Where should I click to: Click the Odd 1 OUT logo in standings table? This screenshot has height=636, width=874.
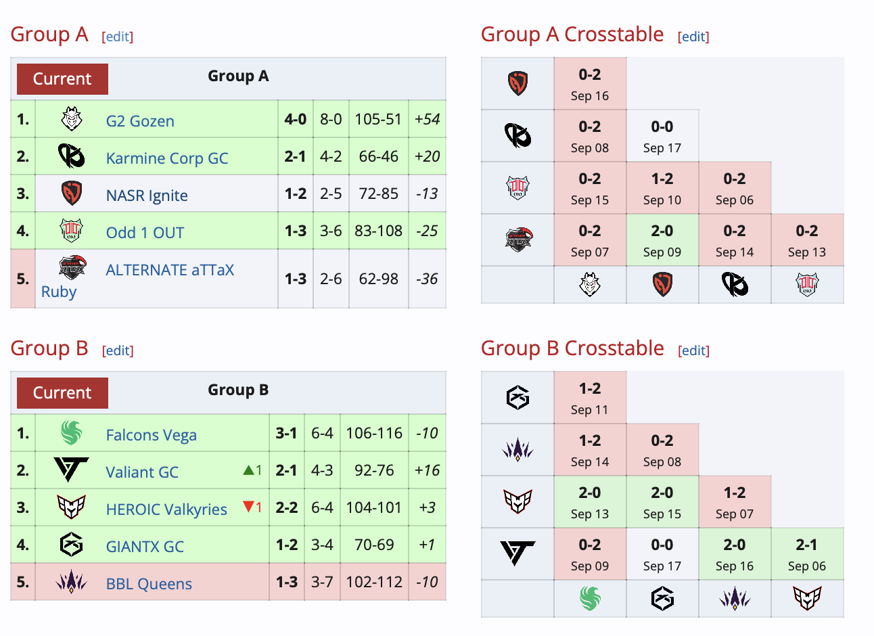[71, 231]
